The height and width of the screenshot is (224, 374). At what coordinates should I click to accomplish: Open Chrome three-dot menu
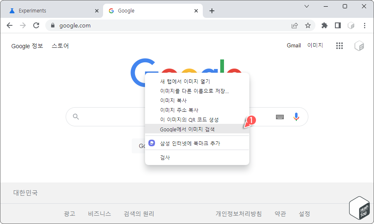(x=364, y=25)
